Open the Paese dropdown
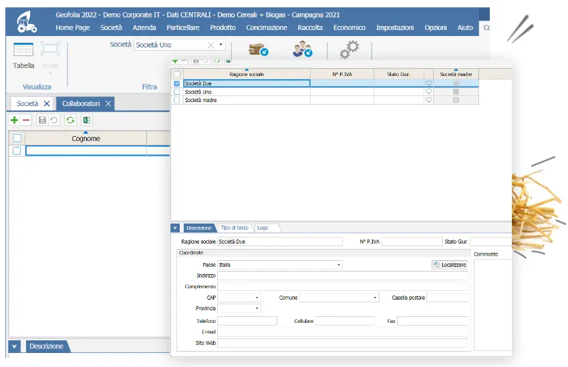Screen dimensions: 568x367 click(339, 265)
